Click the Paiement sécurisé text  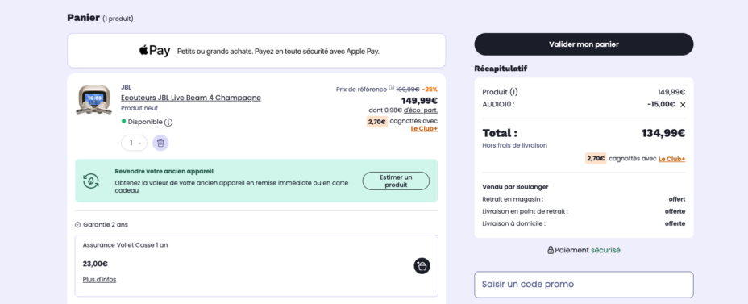tap(588, 250)
